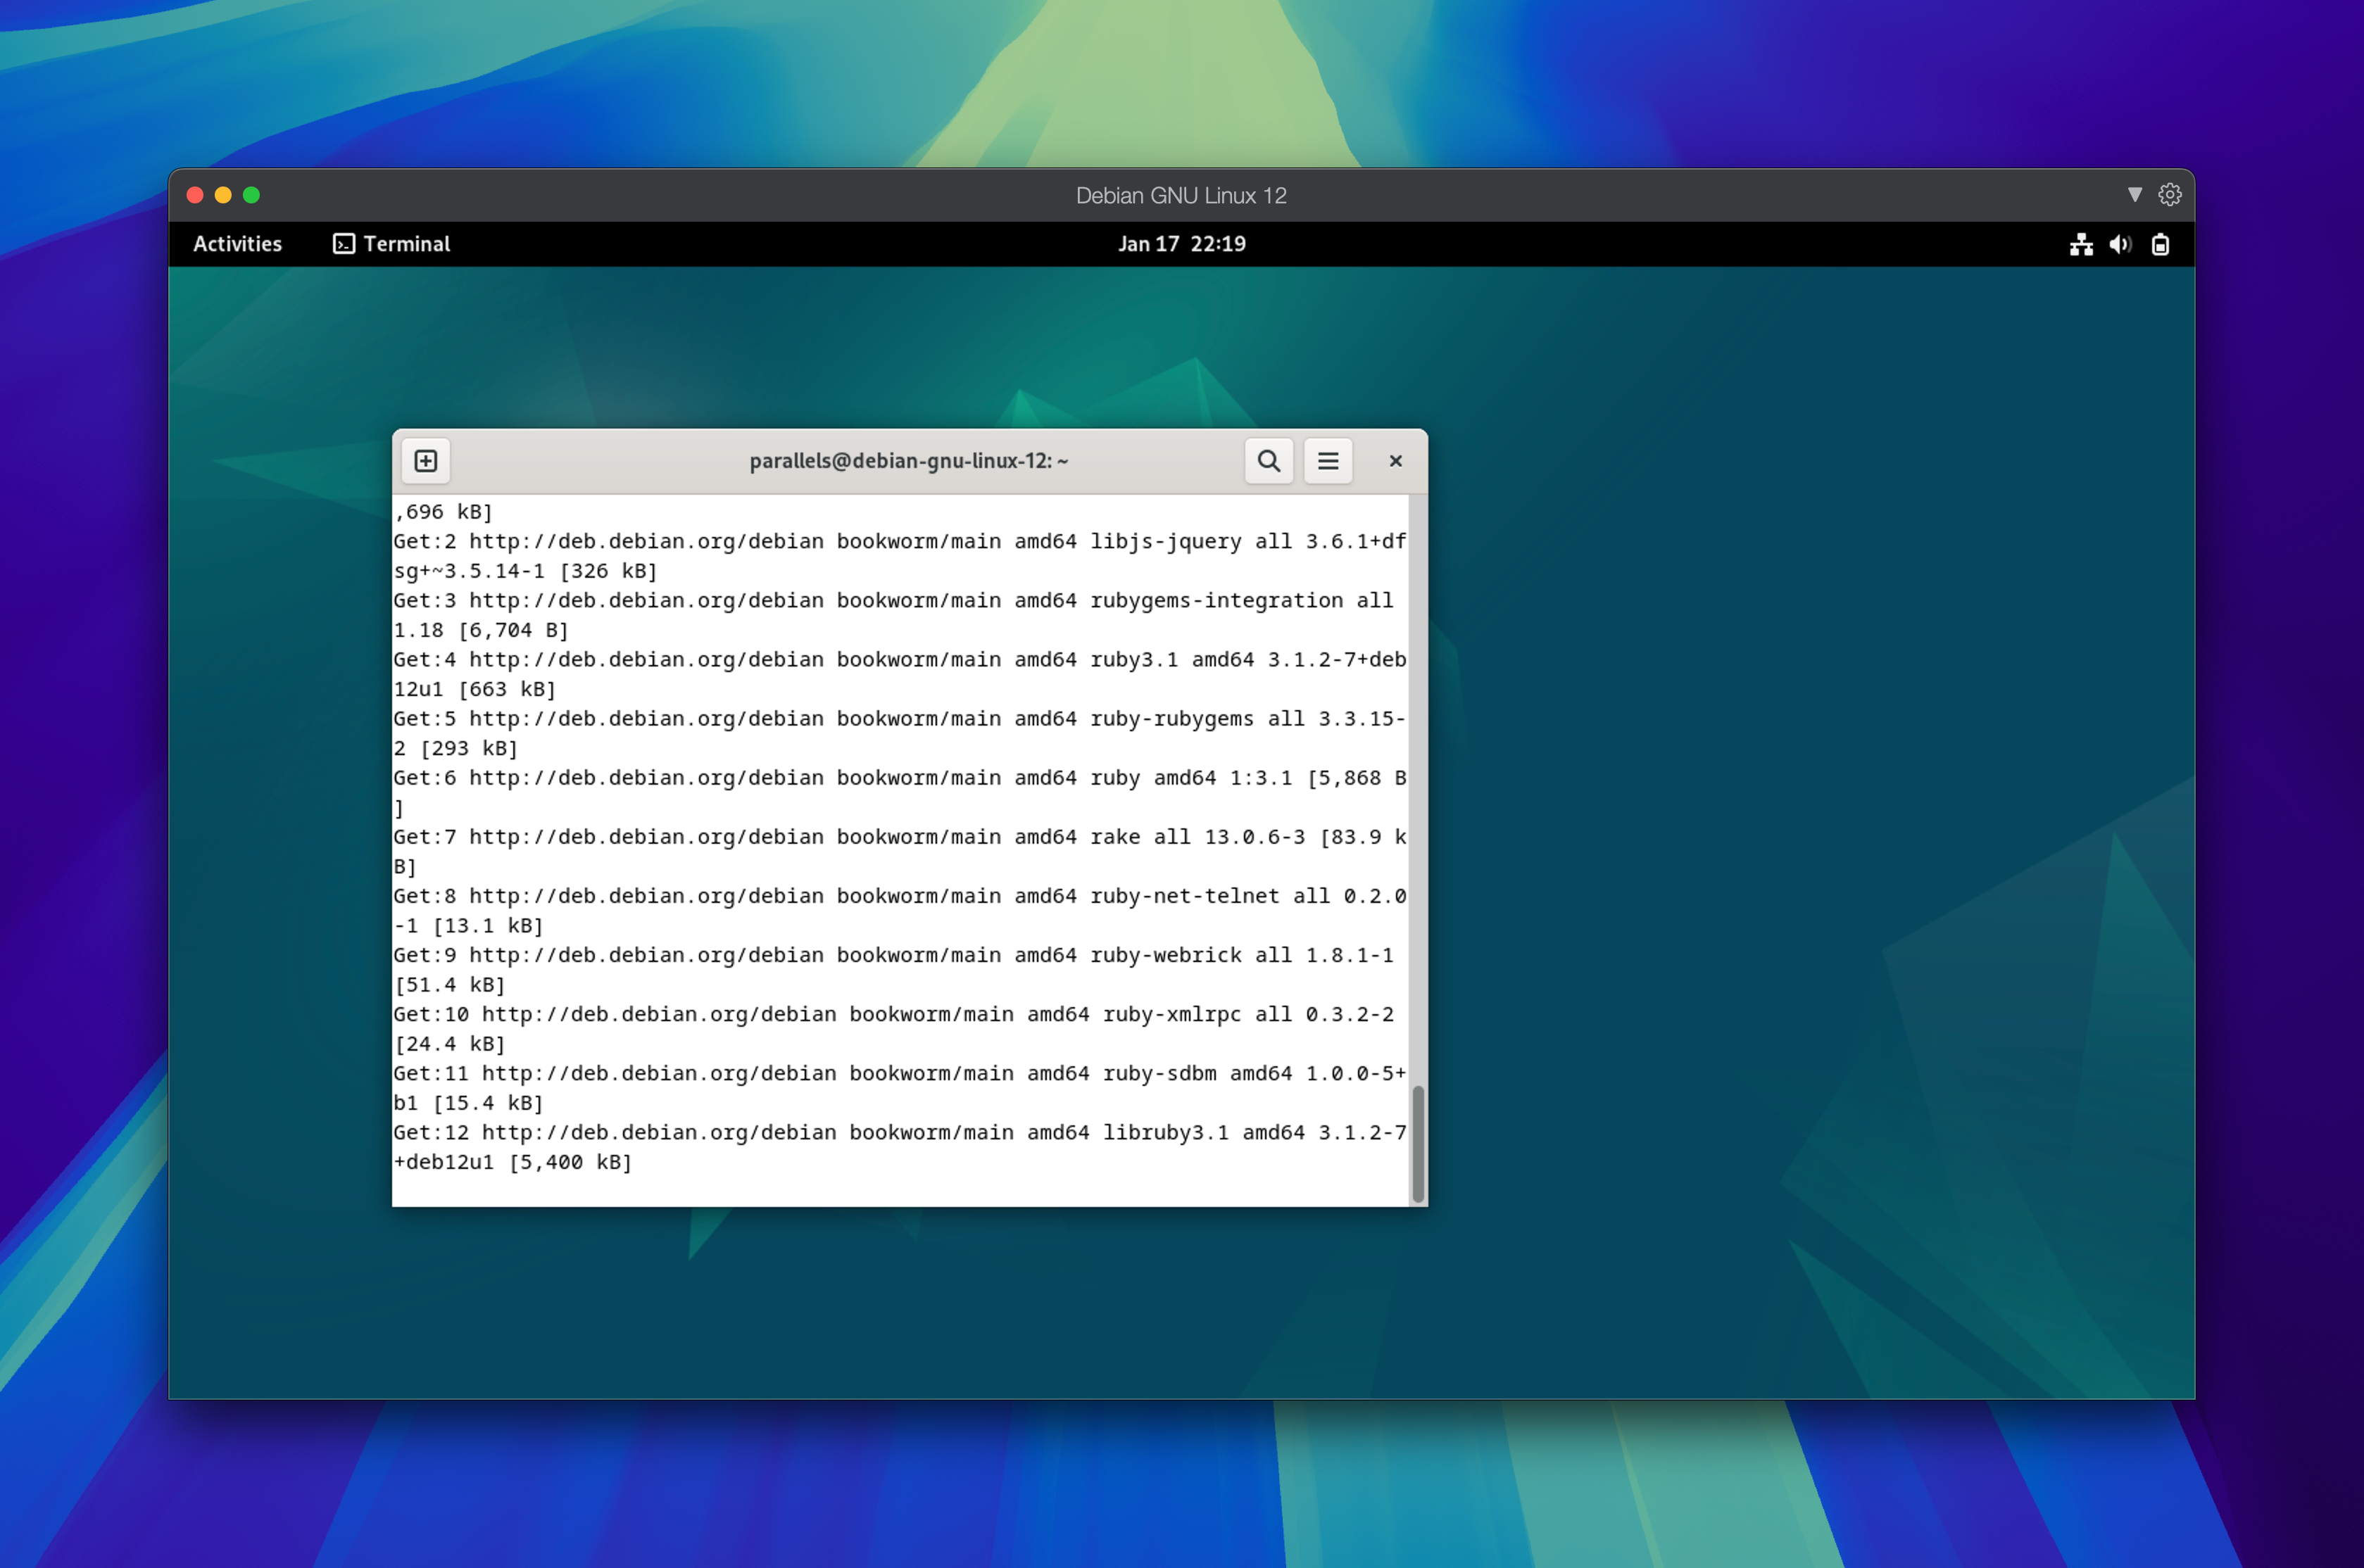Open the terminal hamburger menu
Screen dimensions: 2364x1568
1327,461
